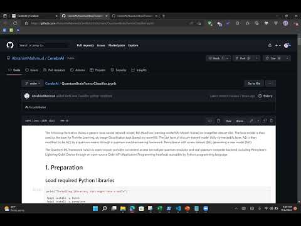Edit the file with pencil icon
This screenshot has height=226, width=301.
pos(251,121)
